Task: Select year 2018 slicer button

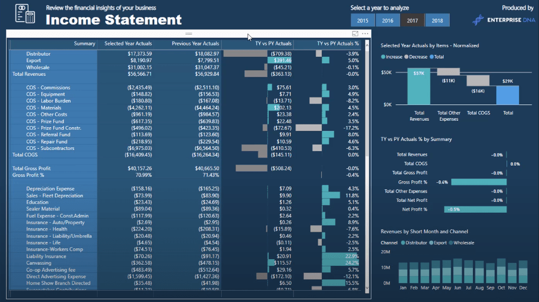Action: pos(437,21)
